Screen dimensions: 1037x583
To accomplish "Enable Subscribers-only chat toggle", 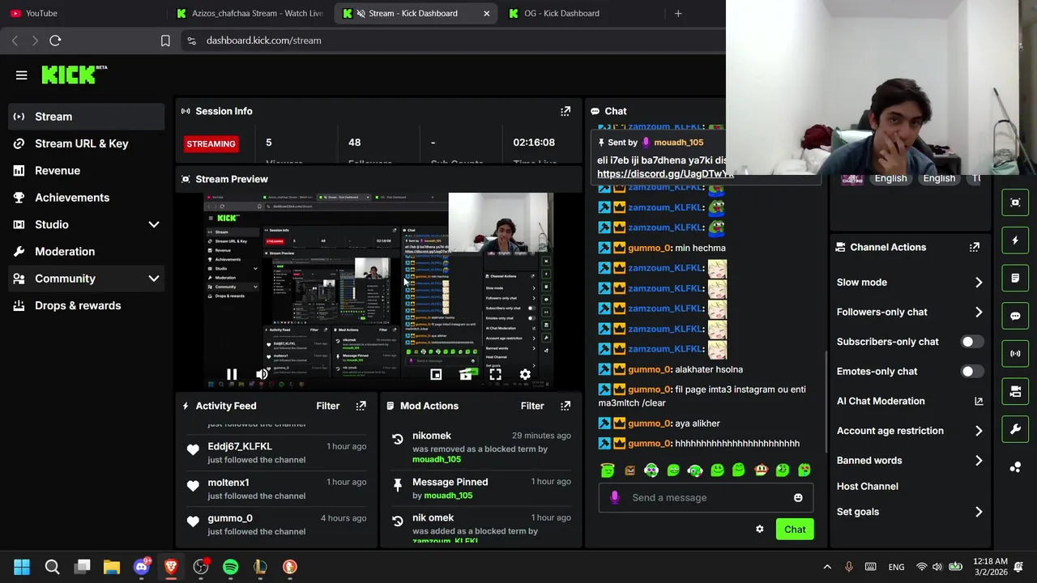I will 971,342.
